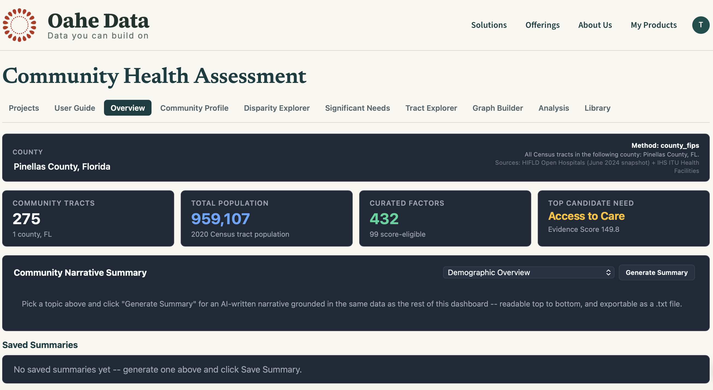The height and width of the screenshot is (390, 713).
Task: Click the Community Narrative Summary heading
Action: click(80, 273)
